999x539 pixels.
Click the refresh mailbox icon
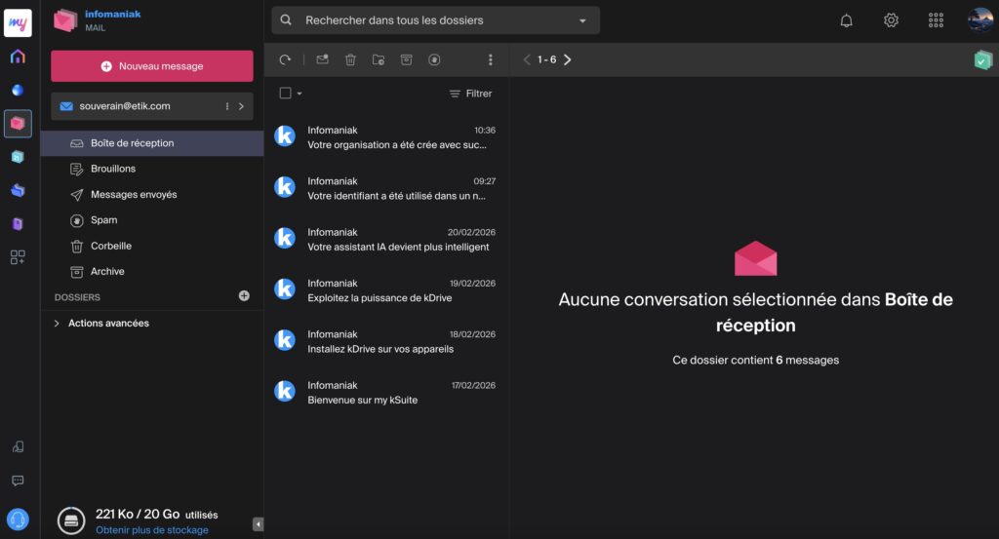[x=285, y=59]
